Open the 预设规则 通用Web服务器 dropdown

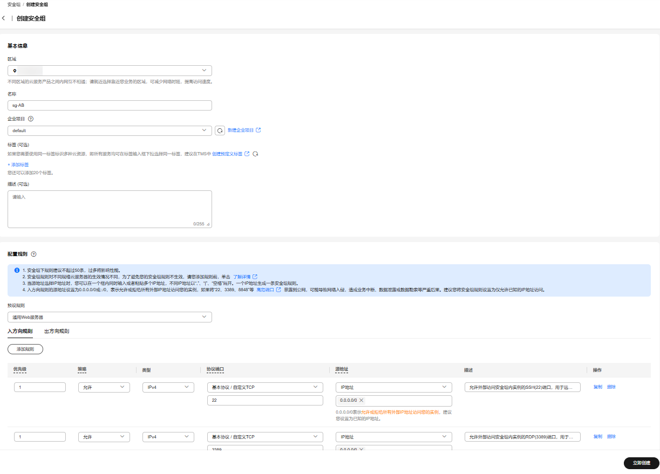click(204, 317)
